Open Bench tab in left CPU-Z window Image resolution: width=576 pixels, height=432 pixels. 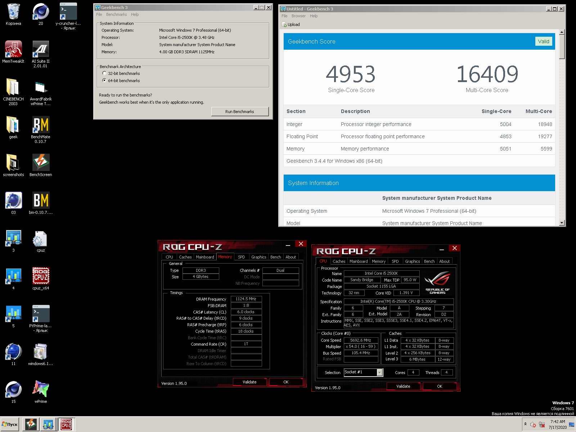click(276, 257)
